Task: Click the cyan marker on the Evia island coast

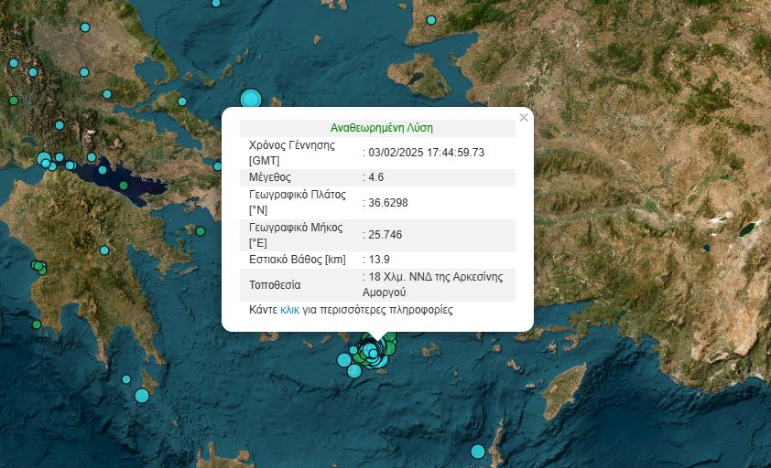Action: (x=182, y=101)
